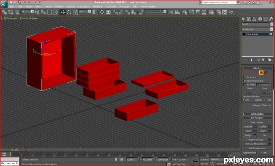Click the Extrude button
Viewport: 275px width, 166px height.
[248, 127]
